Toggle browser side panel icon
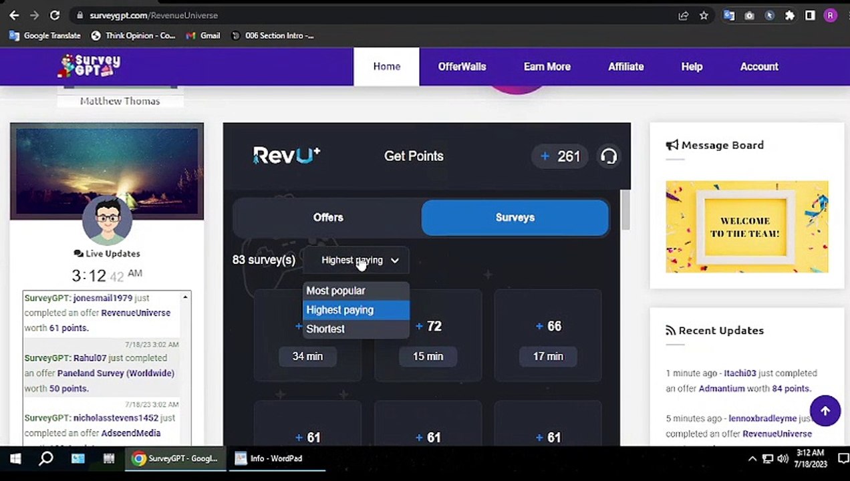 (810, 15)
